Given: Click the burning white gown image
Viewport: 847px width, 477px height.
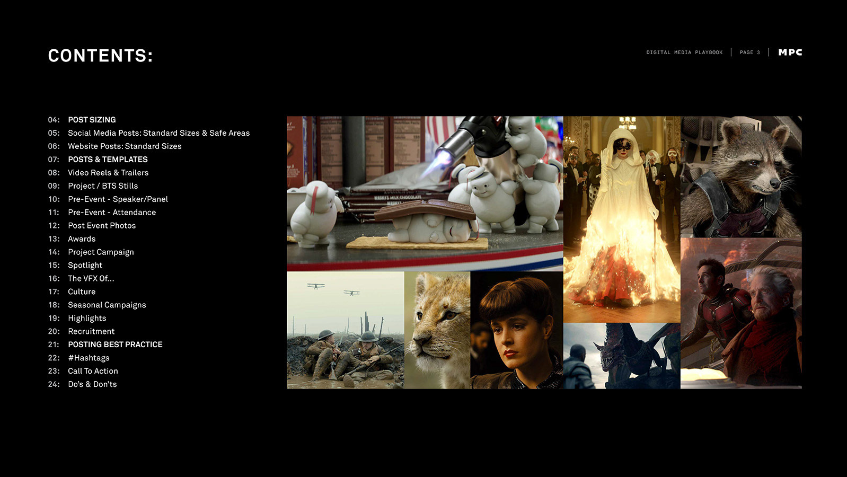Looking at the screenshot, I should 622,219.
